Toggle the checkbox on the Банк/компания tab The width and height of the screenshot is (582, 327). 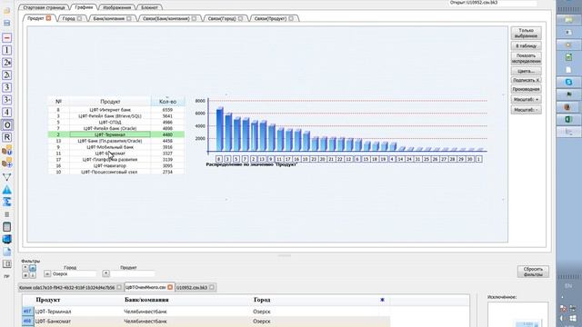[x=129, y=18]
